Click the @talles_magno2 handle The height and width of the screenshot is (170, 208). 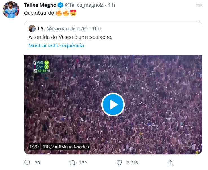click(84, 5)
